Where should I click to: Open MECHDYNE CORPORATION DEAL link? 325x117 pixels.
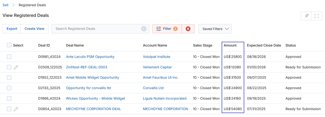pos(93,109)
